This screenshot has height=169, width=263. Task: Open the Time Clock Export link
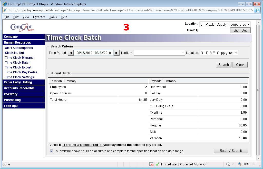point(18,67)
